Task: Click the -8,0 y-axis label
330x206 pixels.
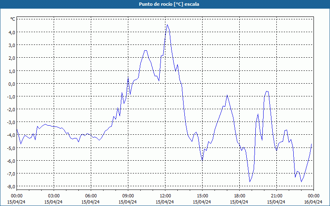Action: [11, 187]
